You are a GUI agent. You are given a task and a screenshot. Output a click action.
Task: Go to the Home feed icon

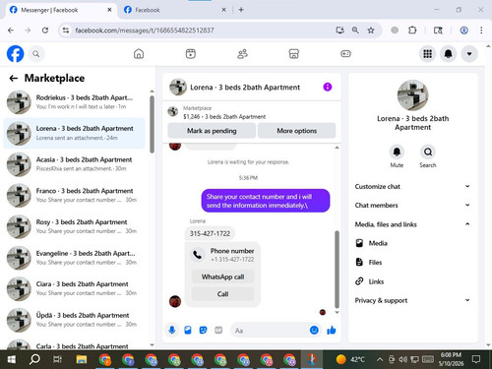pyautogui.click(x=139, y=54)
